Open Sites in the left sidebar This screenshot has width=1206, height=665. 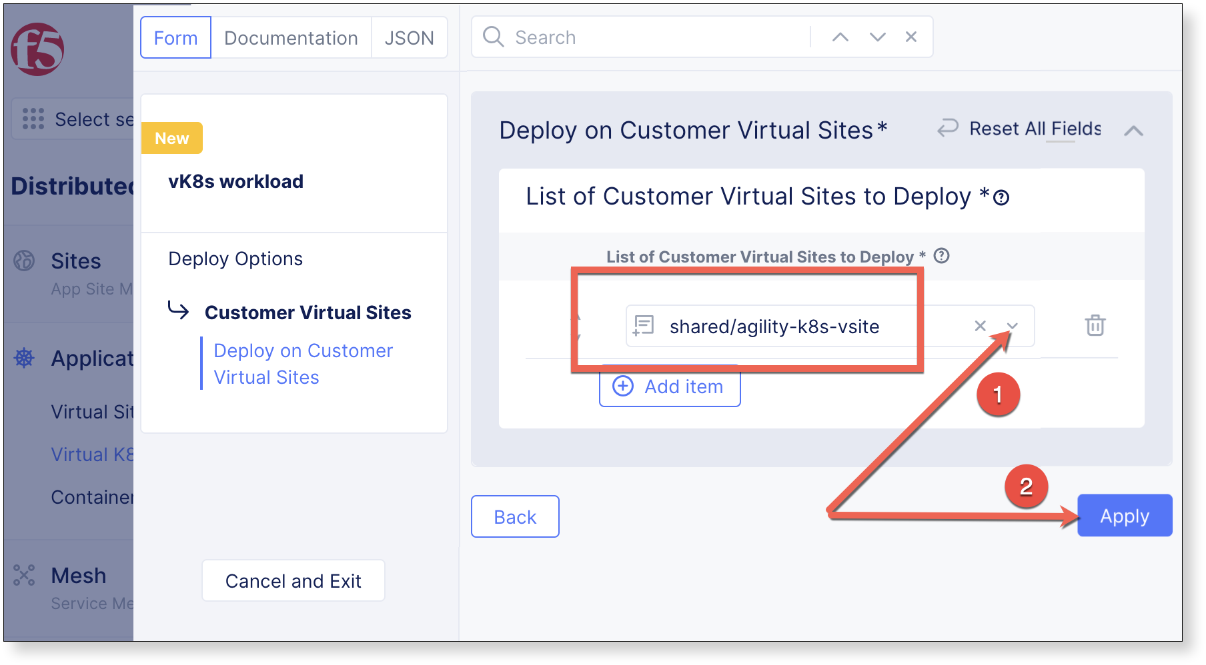(75, 261)
